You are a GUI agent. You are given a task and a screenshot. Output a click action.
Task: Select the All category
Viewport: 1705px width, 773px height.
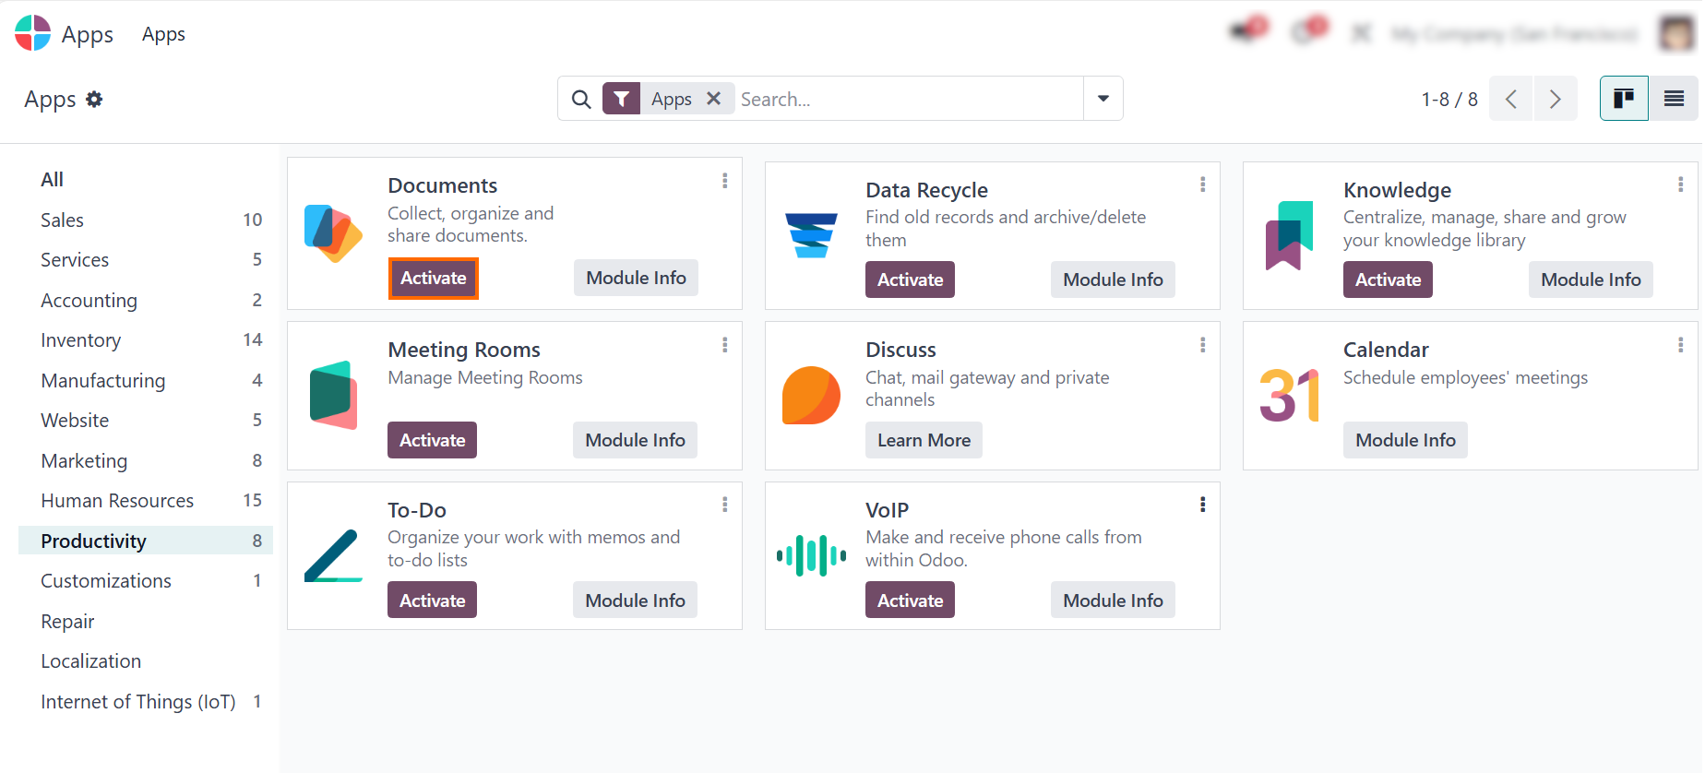click(x=146, y=180)
